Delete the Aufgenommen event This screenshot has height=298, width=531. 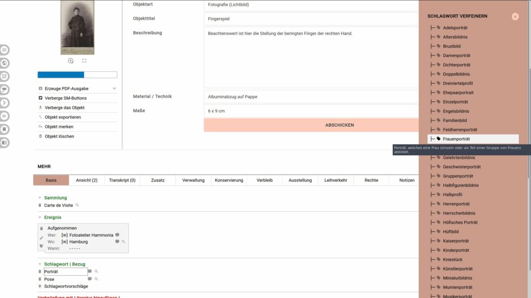[x=41, y=228]
